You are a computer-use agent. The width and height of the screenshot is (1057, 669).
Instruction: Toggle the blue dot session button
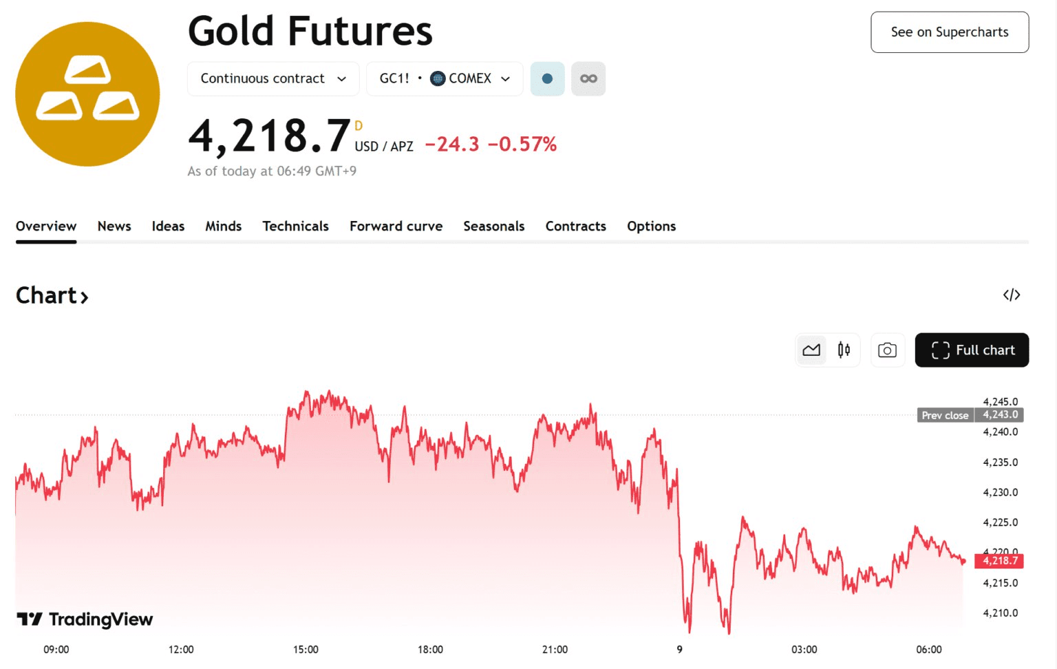pyautogui.click(x=547, y=78)
